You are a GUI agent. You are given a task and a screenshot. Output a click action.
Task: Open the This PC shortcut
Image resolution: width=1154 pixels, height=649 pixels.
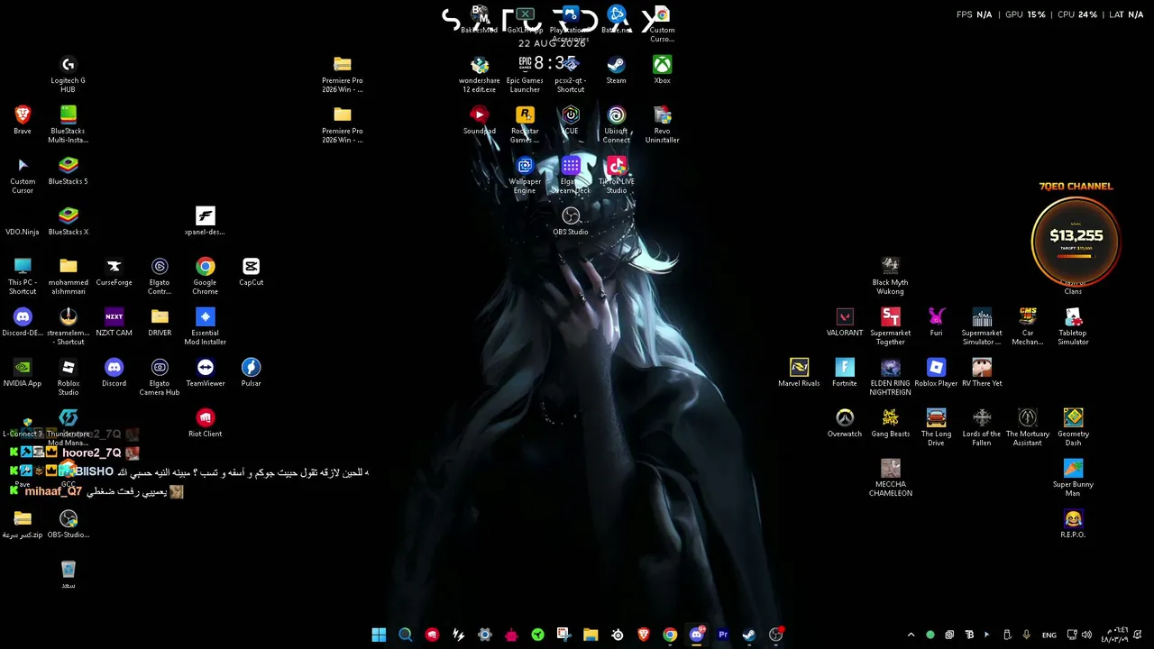(23, 275)
